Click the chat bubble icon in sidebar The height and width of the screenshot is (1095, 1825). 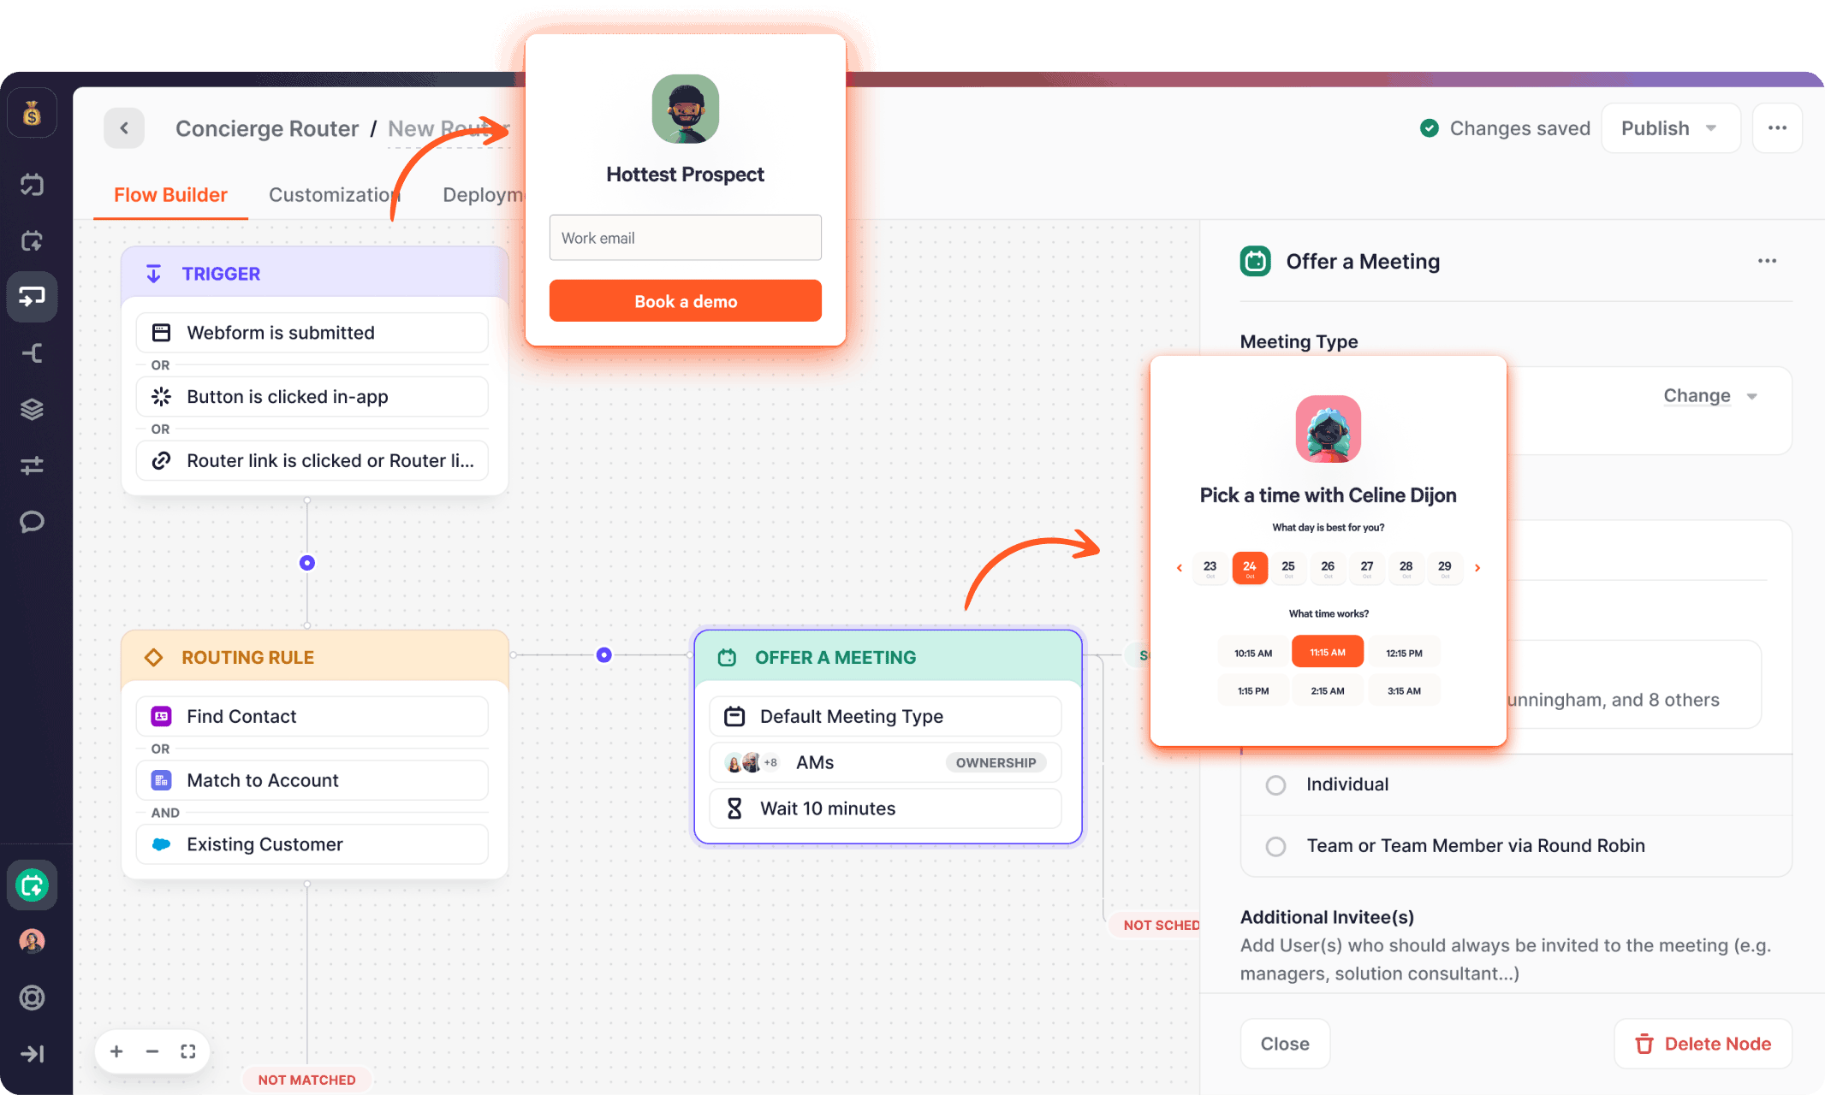[x=32, y=521]
